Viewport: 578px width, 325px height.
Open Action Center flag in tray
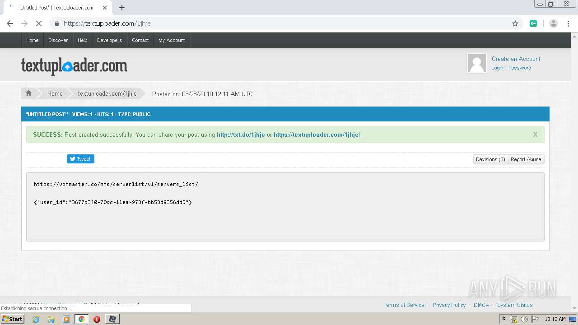point(535,319)
